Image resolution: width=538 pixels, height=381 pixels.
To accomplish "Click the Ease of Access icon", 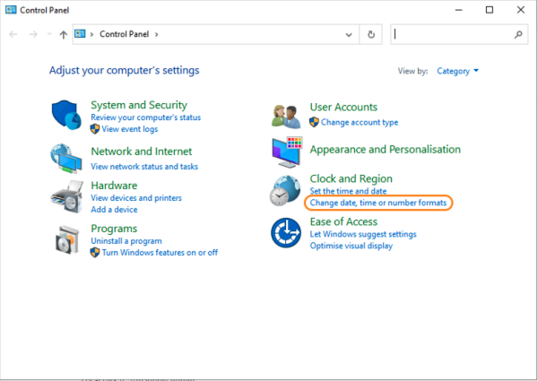I will tap(287, 233).
